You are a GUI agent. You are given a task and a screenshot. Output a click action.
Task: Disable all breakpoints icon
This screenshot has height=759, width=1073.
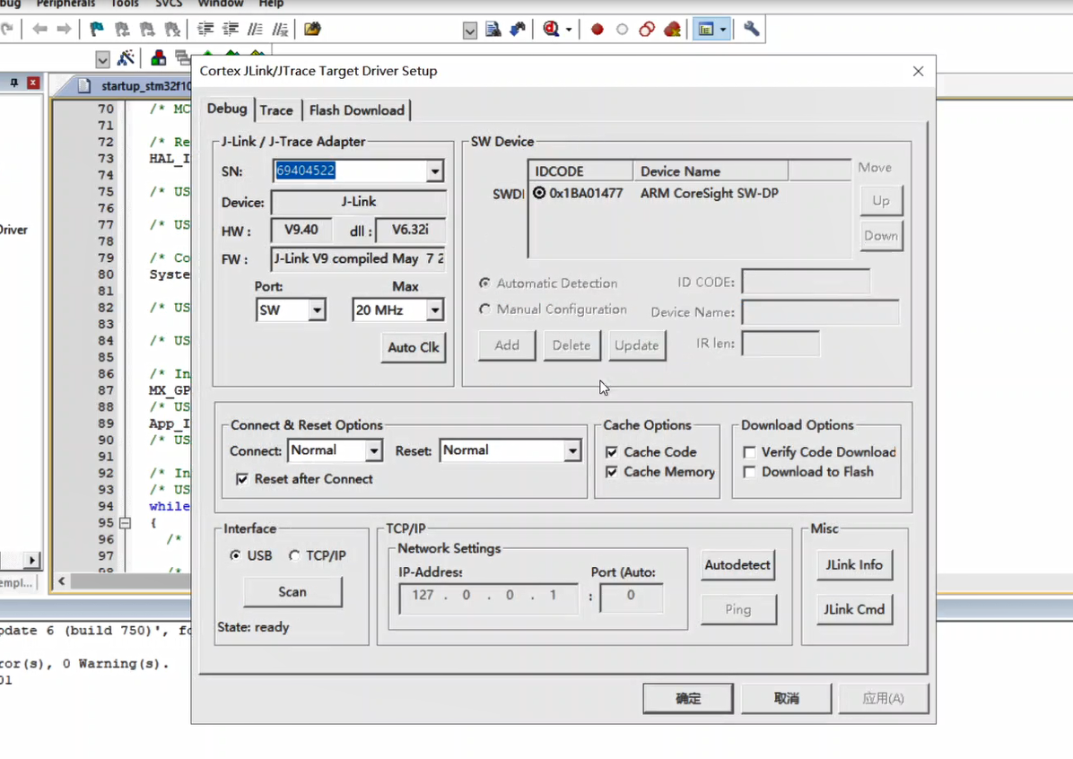[647, 29]
